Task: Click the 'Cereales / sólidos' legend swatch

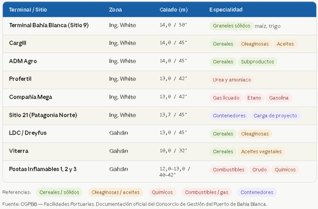Action: [x=59, y=192]
